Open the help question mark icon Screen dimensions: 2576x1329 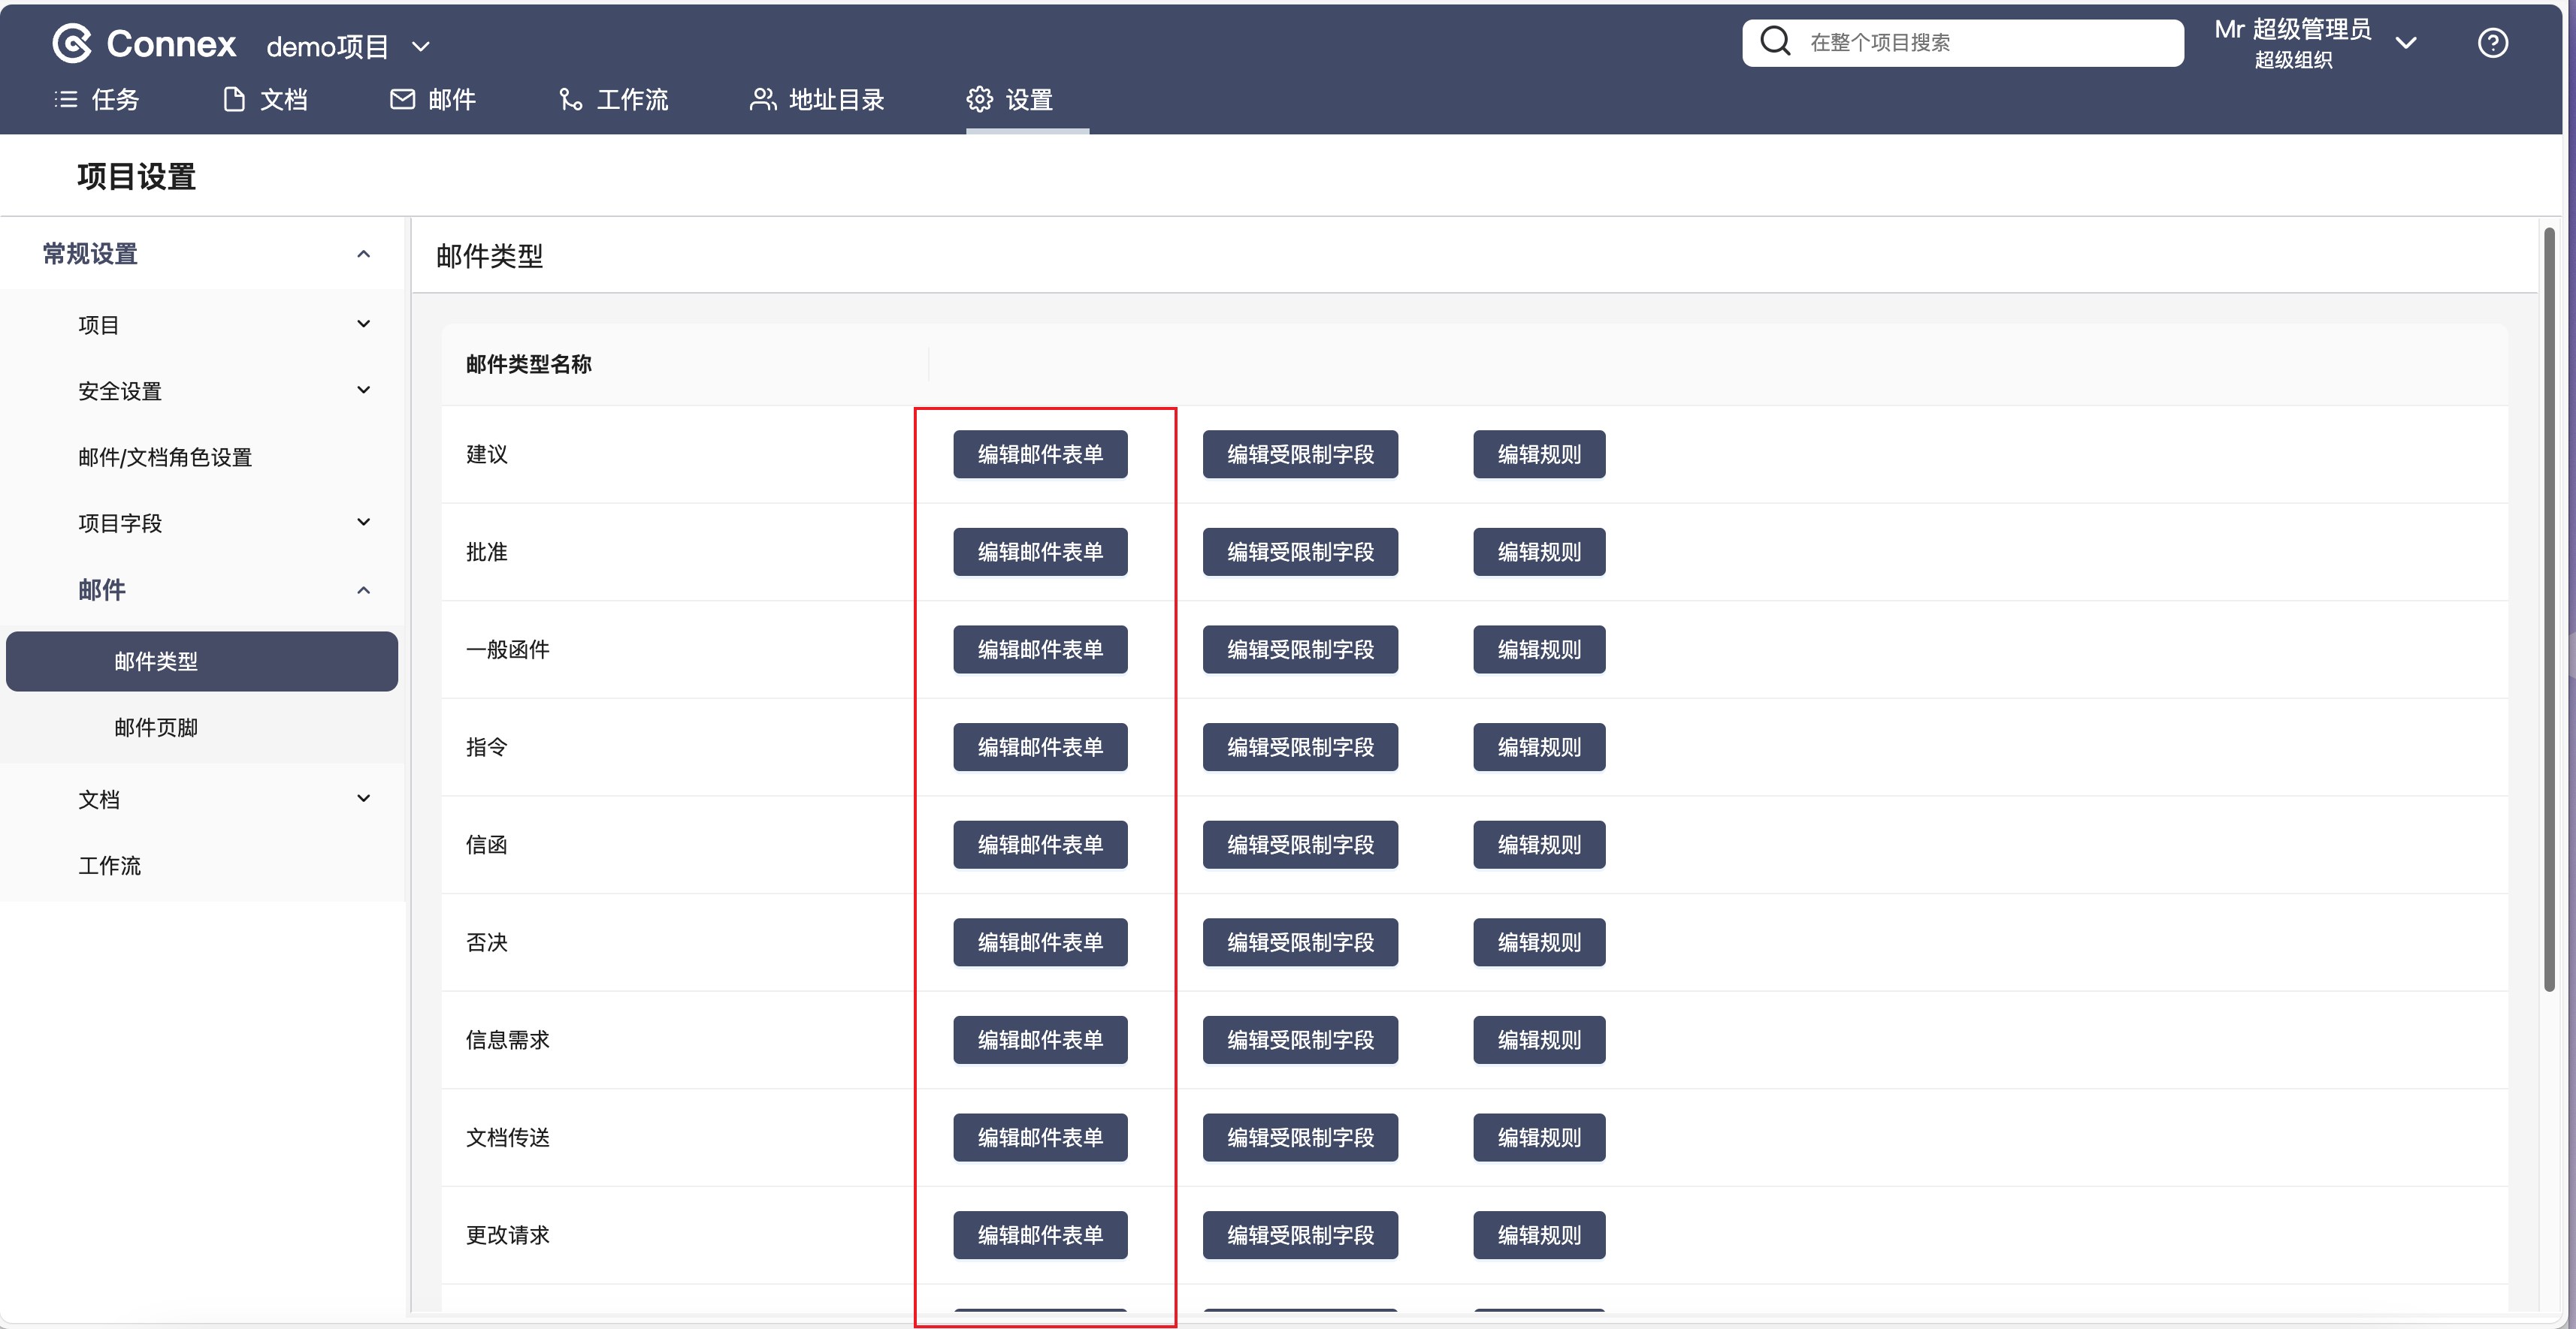point(2492,43)
